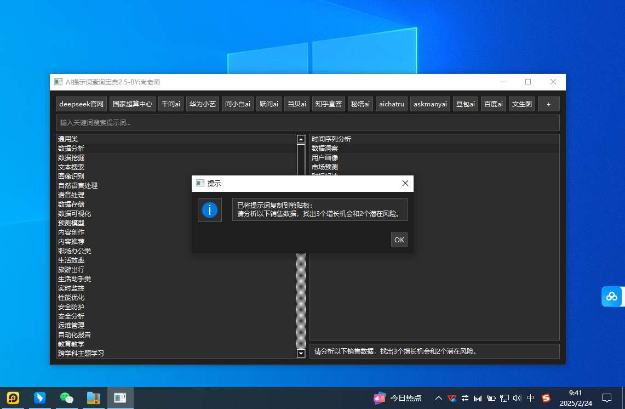Click the category list scroll-down arrow
625x409 pixels.
point(301,353)
